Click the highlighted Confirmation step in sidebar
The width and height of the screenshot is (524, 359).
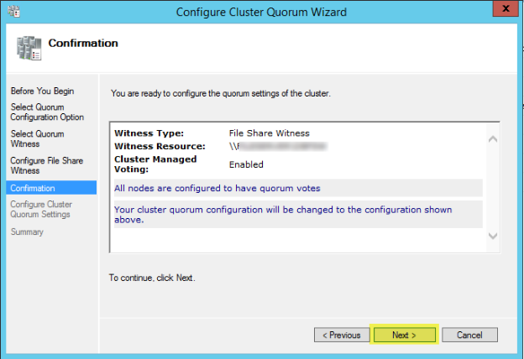[33, 189]
